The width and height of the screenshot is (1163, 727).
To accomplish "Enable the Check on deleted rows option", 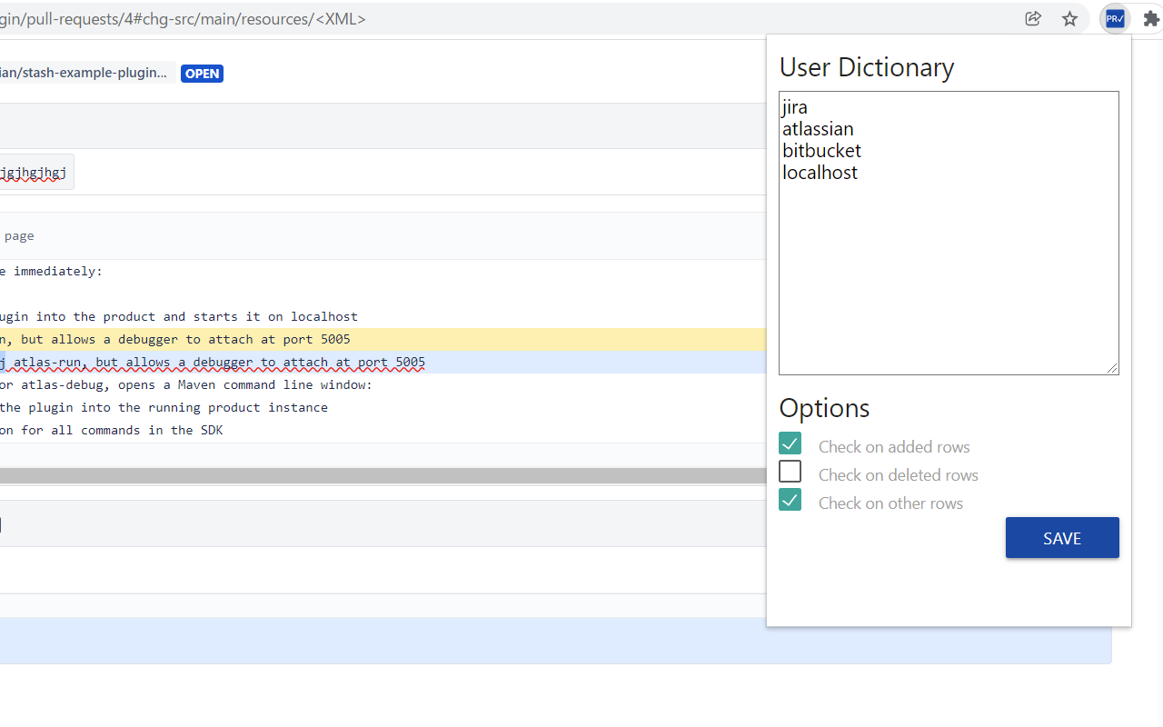I will point(790,471).
